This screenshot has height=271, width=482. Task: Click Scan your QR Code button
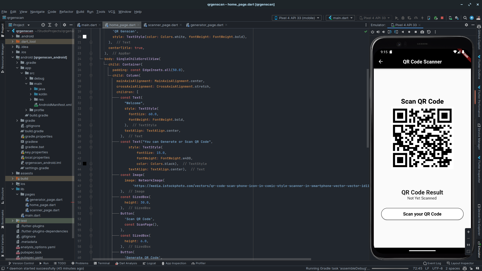pyautogui.click(x=422, y=214)
